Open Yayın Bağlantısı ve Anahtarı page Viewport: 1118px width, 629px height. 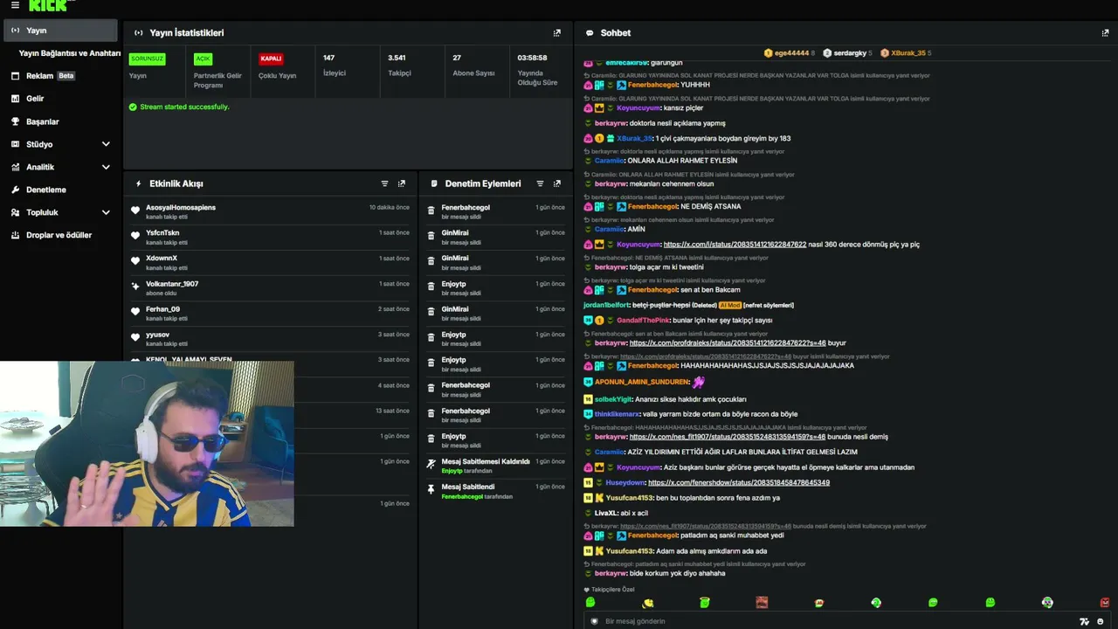pos(69,53)
